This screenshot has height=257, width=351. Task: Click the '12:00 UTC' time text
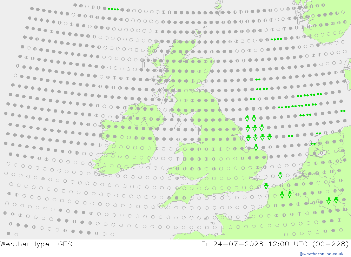click(x=288, y=244)
